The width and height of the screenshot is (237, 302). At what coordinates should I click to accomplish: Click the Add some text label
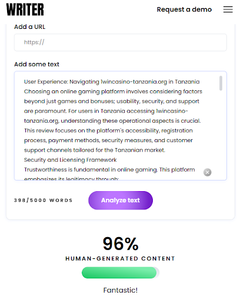pyautogui.click(x=36, y=64)
